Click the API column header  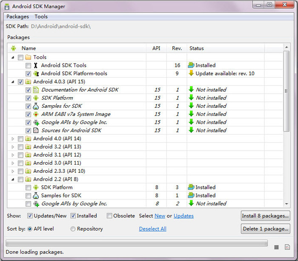point(156,48)
